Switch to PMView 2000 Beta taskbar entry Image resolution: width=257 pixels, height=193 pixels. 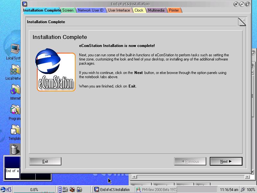(156, 189)
